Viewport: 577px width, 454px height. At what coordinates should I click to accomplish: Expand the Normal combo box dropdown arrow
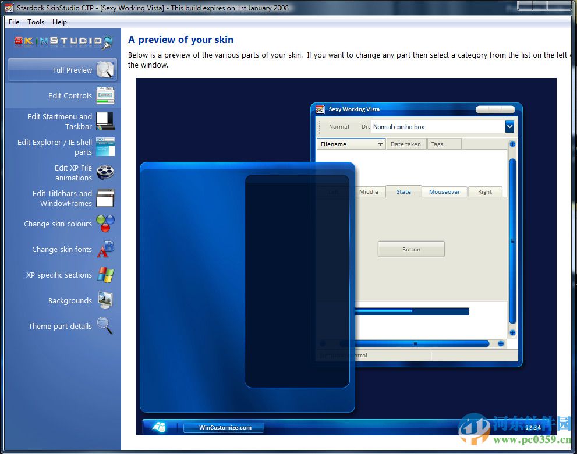coord(509,127)
